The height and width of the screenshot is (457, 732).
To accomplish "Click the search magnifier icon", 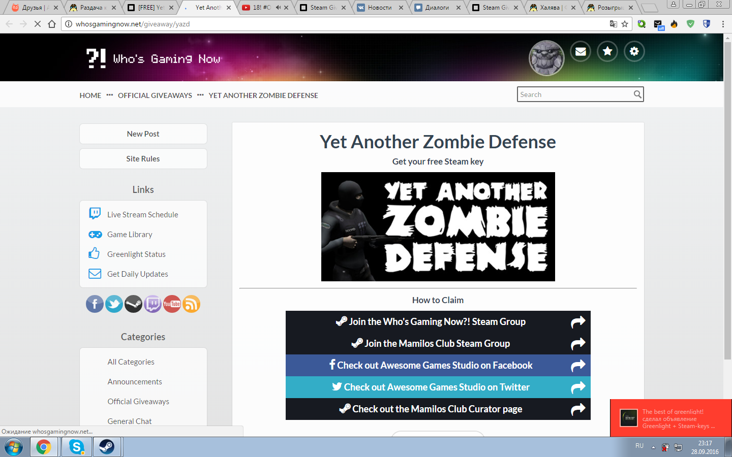I will [x=637, y=94].
